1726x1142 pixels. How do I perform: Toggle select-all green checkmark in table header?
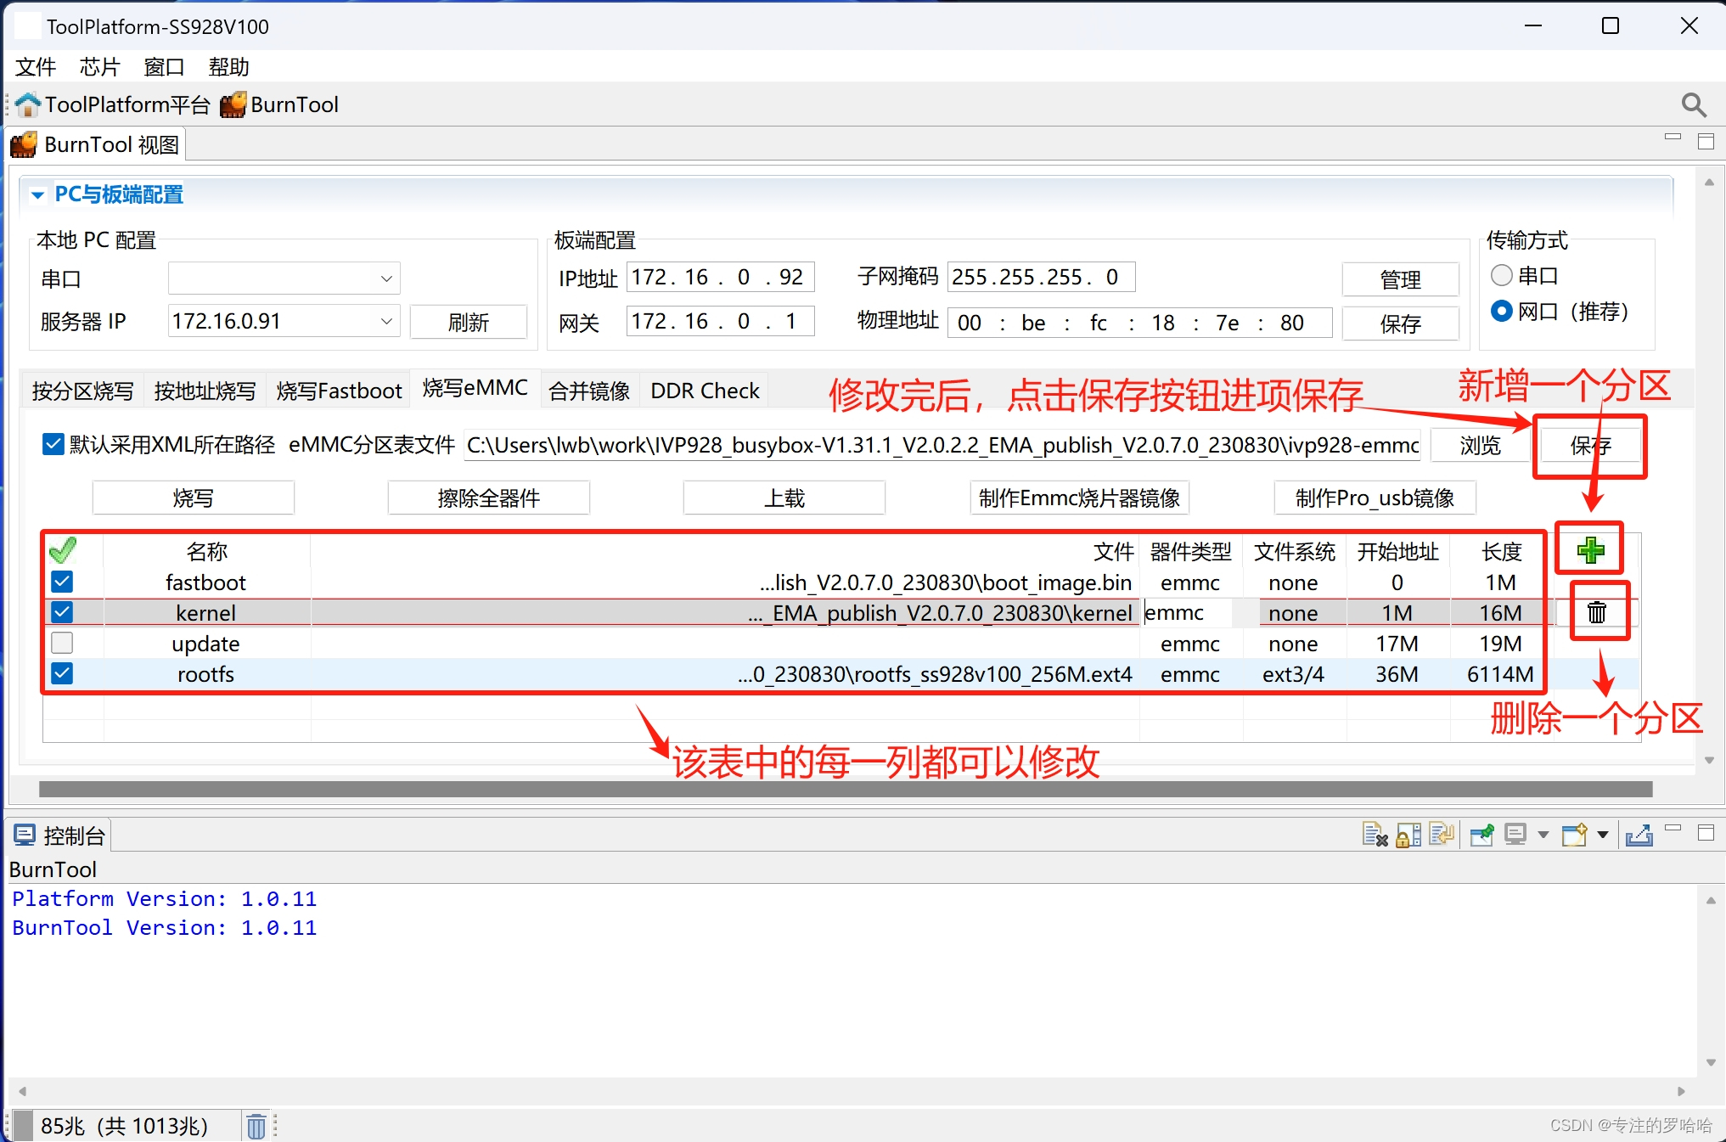click(x=63, y=551)
